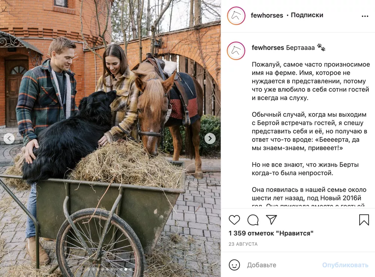Click fewhorses username in caption
This screenshot has height=277, width=375.
[268, 48]
